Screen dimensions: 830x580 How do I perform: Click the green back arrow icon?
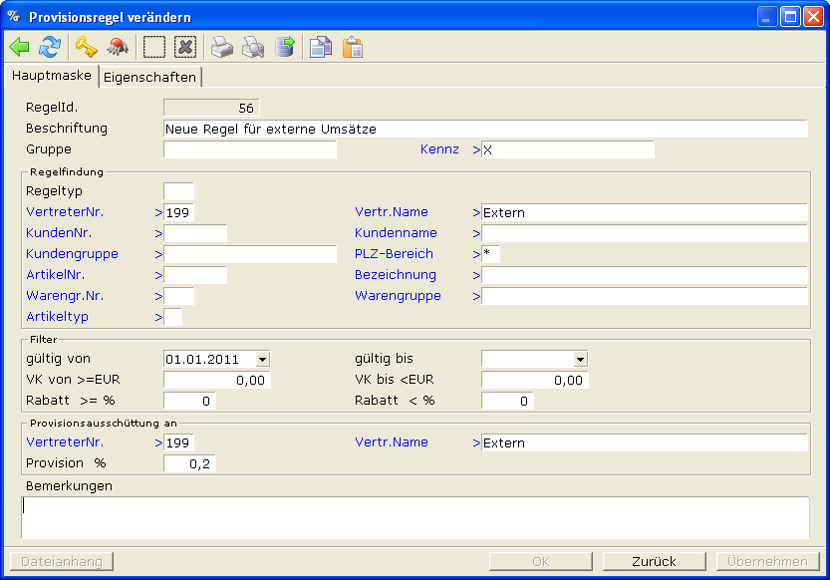(20, 47)
